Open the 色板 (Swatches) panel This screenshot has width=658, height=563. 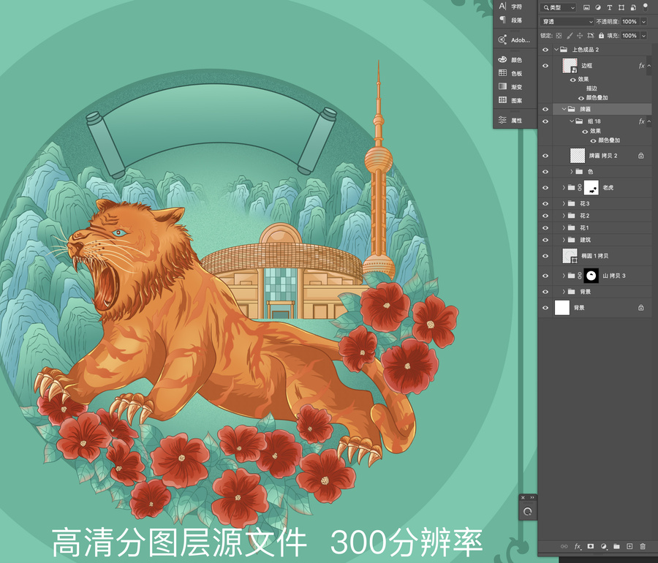tap(511, 73)
